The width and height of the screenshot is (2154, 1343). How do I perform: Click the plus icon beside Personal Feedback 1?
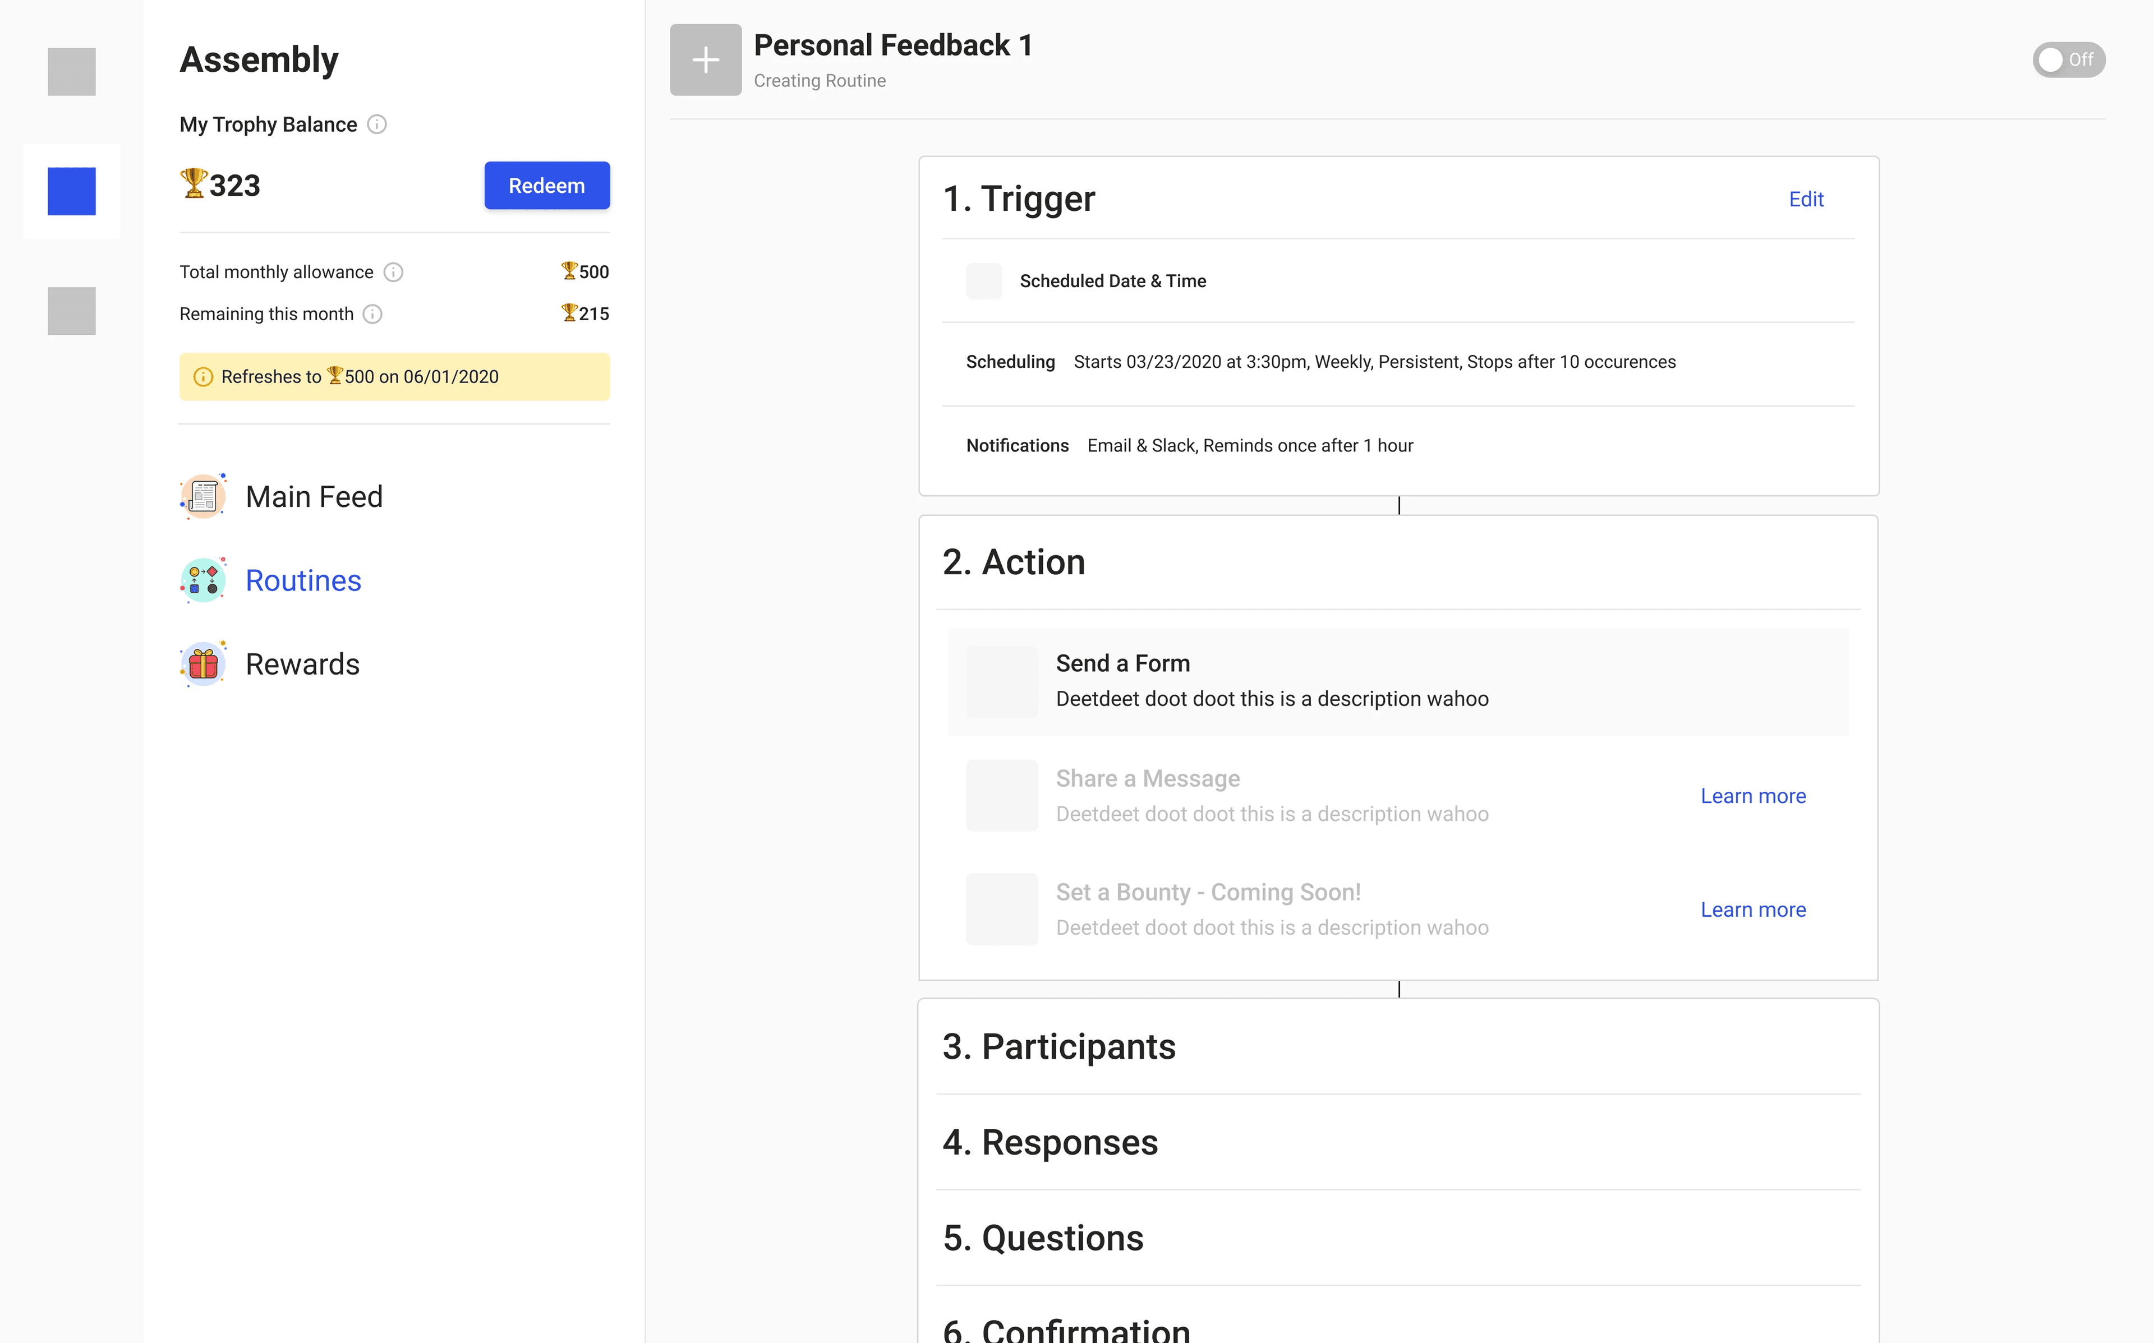705,59
